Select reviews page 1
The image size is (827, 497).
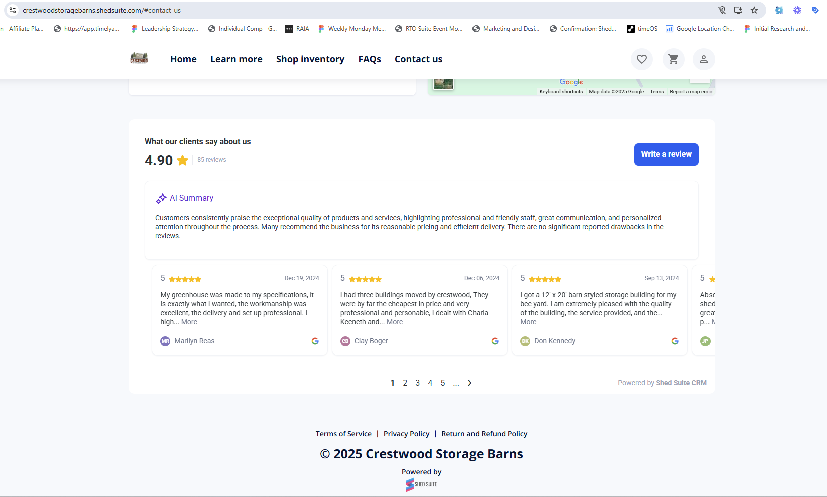point(393,383)
